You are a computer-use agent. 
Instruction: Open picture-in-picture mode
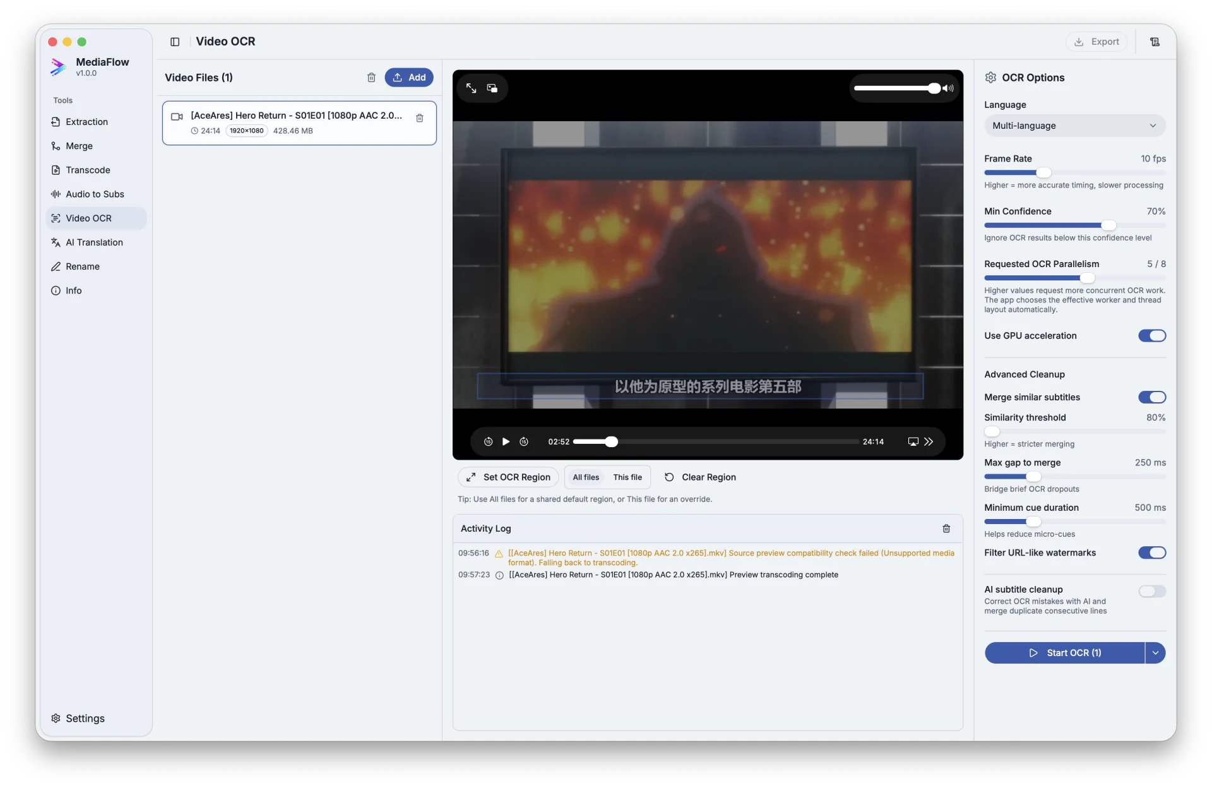click(492, 88)
